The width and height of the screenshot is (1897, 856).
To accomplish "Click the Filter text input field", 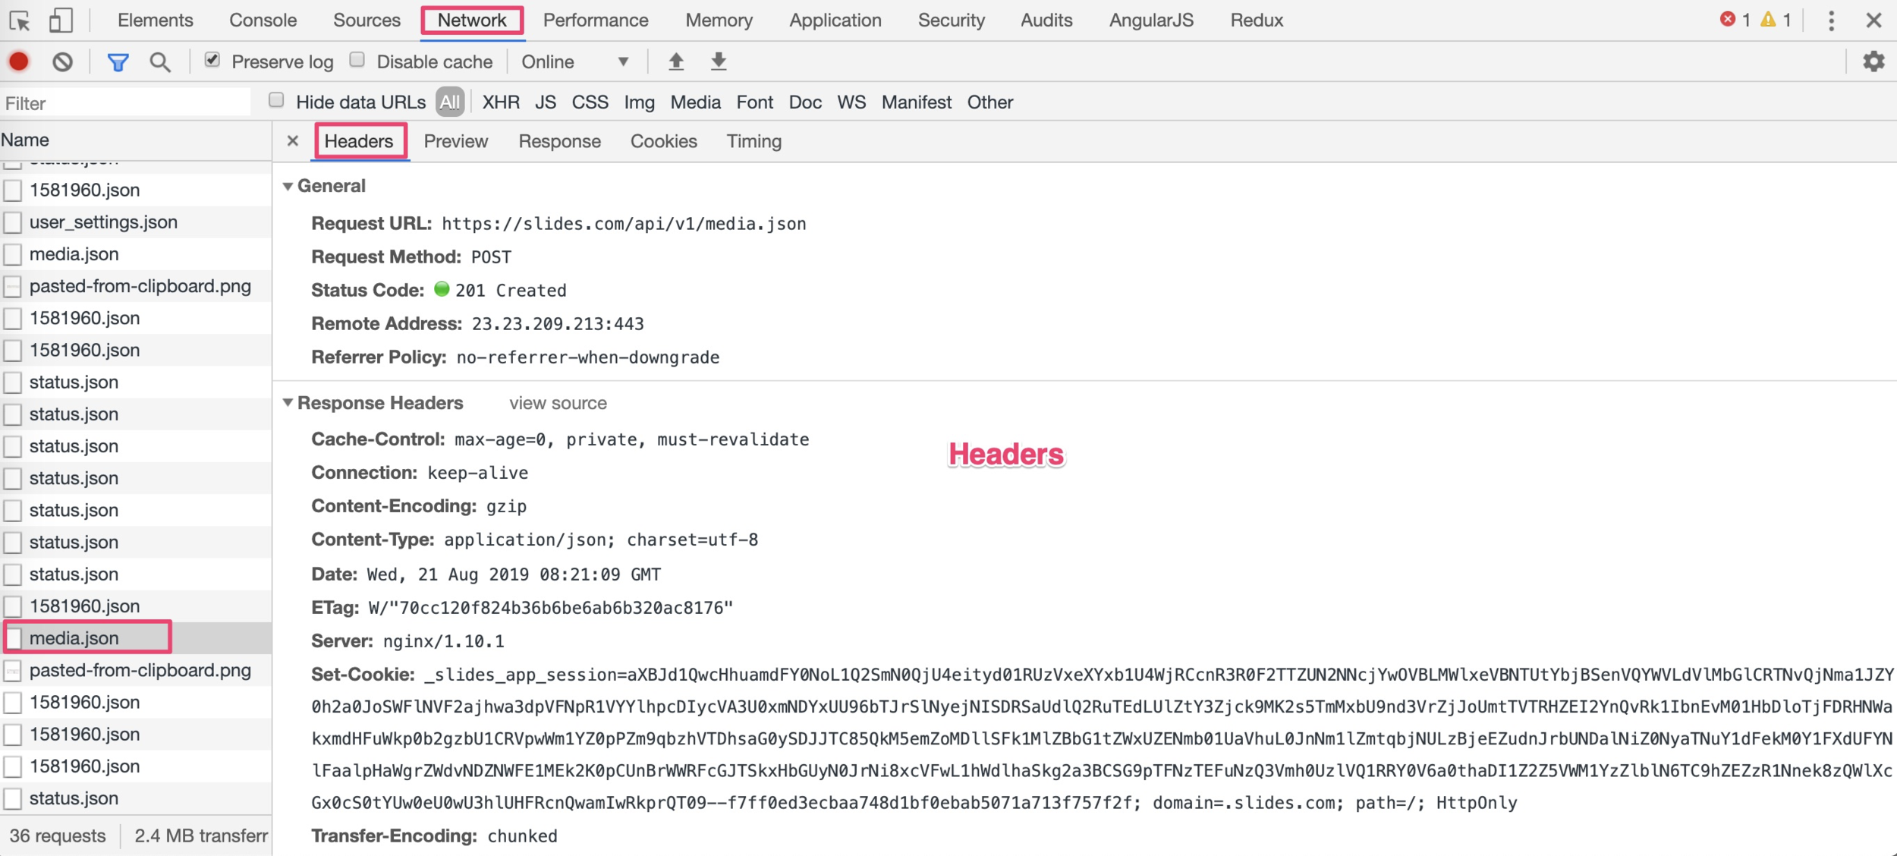I will 125,103.
